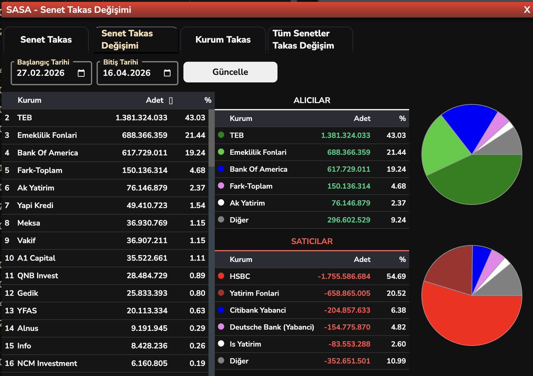Click the gray Diğer dot under ALICILAR
The height and width of the screenshot is (376, 533).
tap(221, 220)
